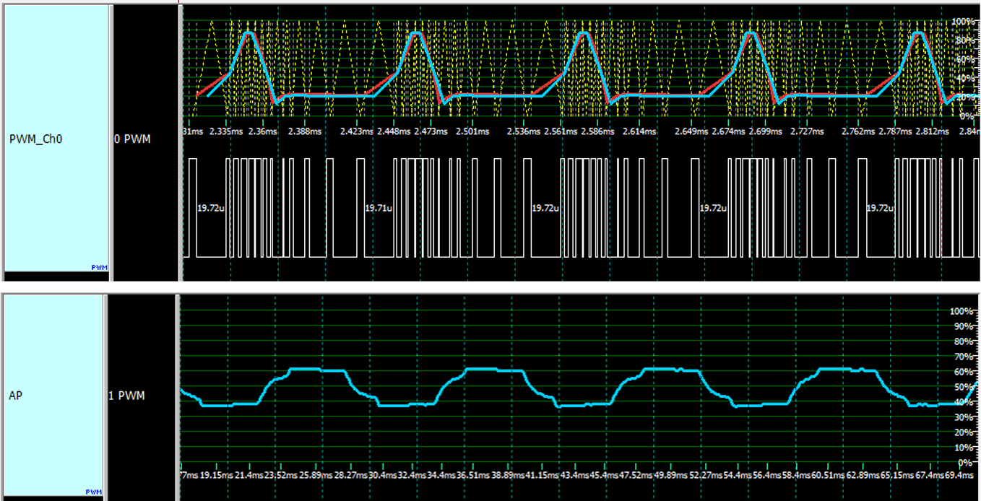Click the 36.51ms time marker
The image size is (981, 501).
pos(472,476)
